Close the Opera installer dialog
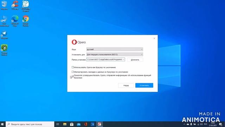This screenshot has width=225, height=127. click(x=154, y=38)
